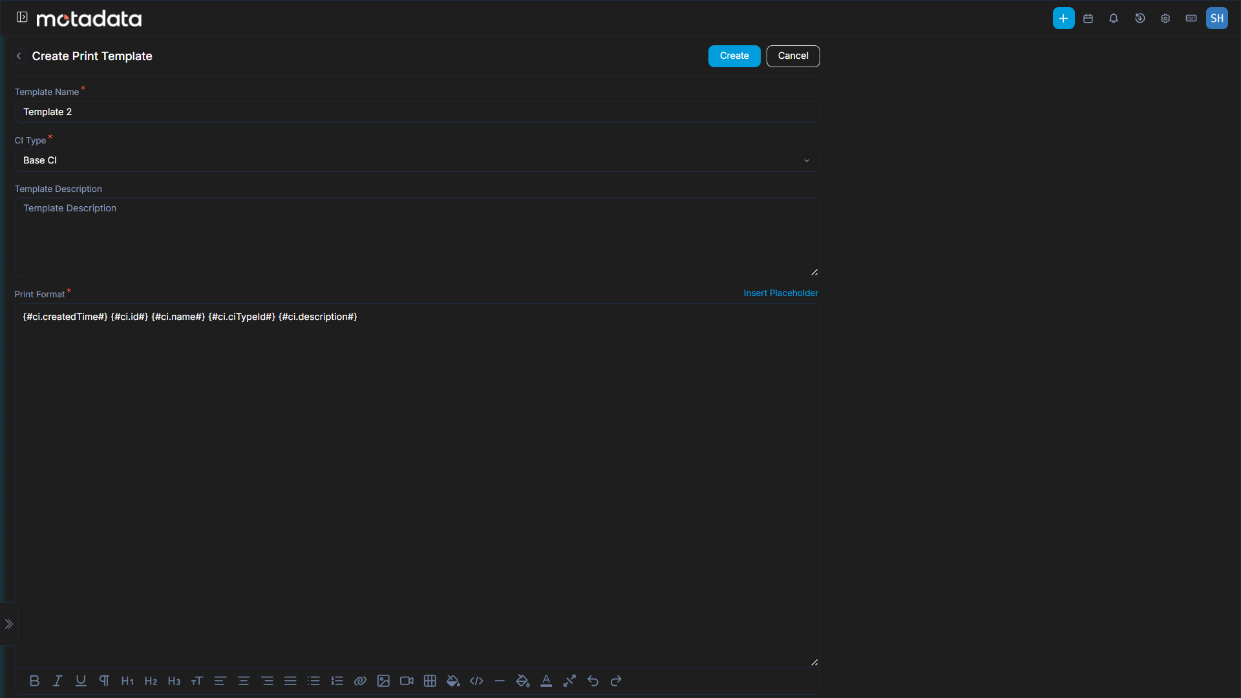Insert video icon in toolbar
This screenshot has height=698, width=1241.
coord(407,681)
